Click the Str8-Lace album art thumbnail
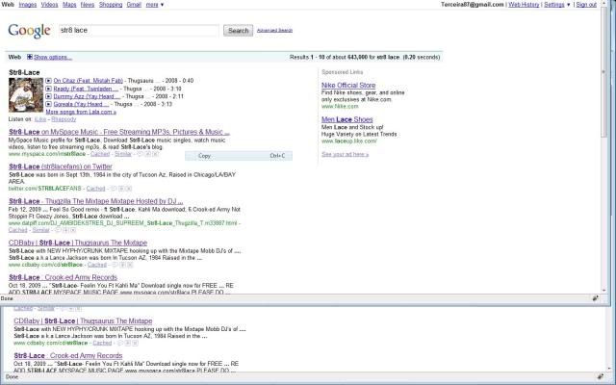Image resolution: width=616 pixels, height=385 pixels. click(x=23, y=93)
